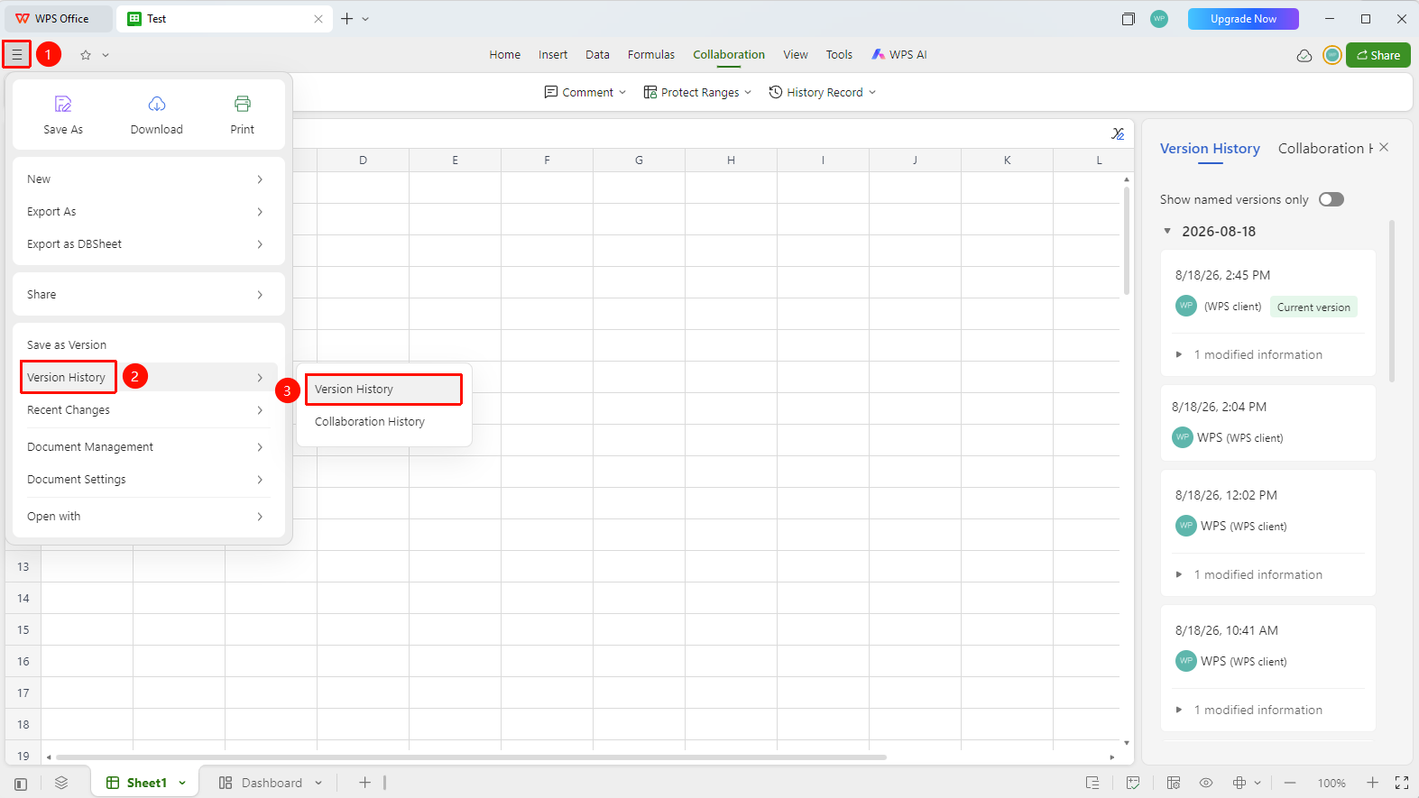Click the green Share button
Screen dimensions: 1419x798
coord(1378,55)
